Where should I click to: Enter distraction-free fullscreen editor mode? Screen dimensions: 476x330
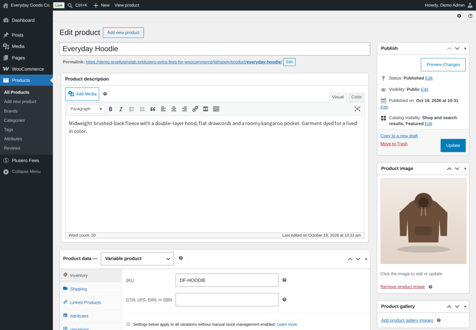pos(357,109)
